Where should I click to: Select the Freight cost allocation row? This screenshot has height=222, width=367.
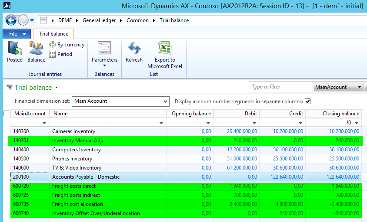77,204
